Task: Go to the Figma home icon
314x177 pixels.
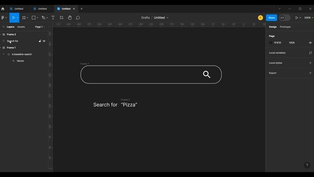Action: pyautogui.click(x=3, y=9)
